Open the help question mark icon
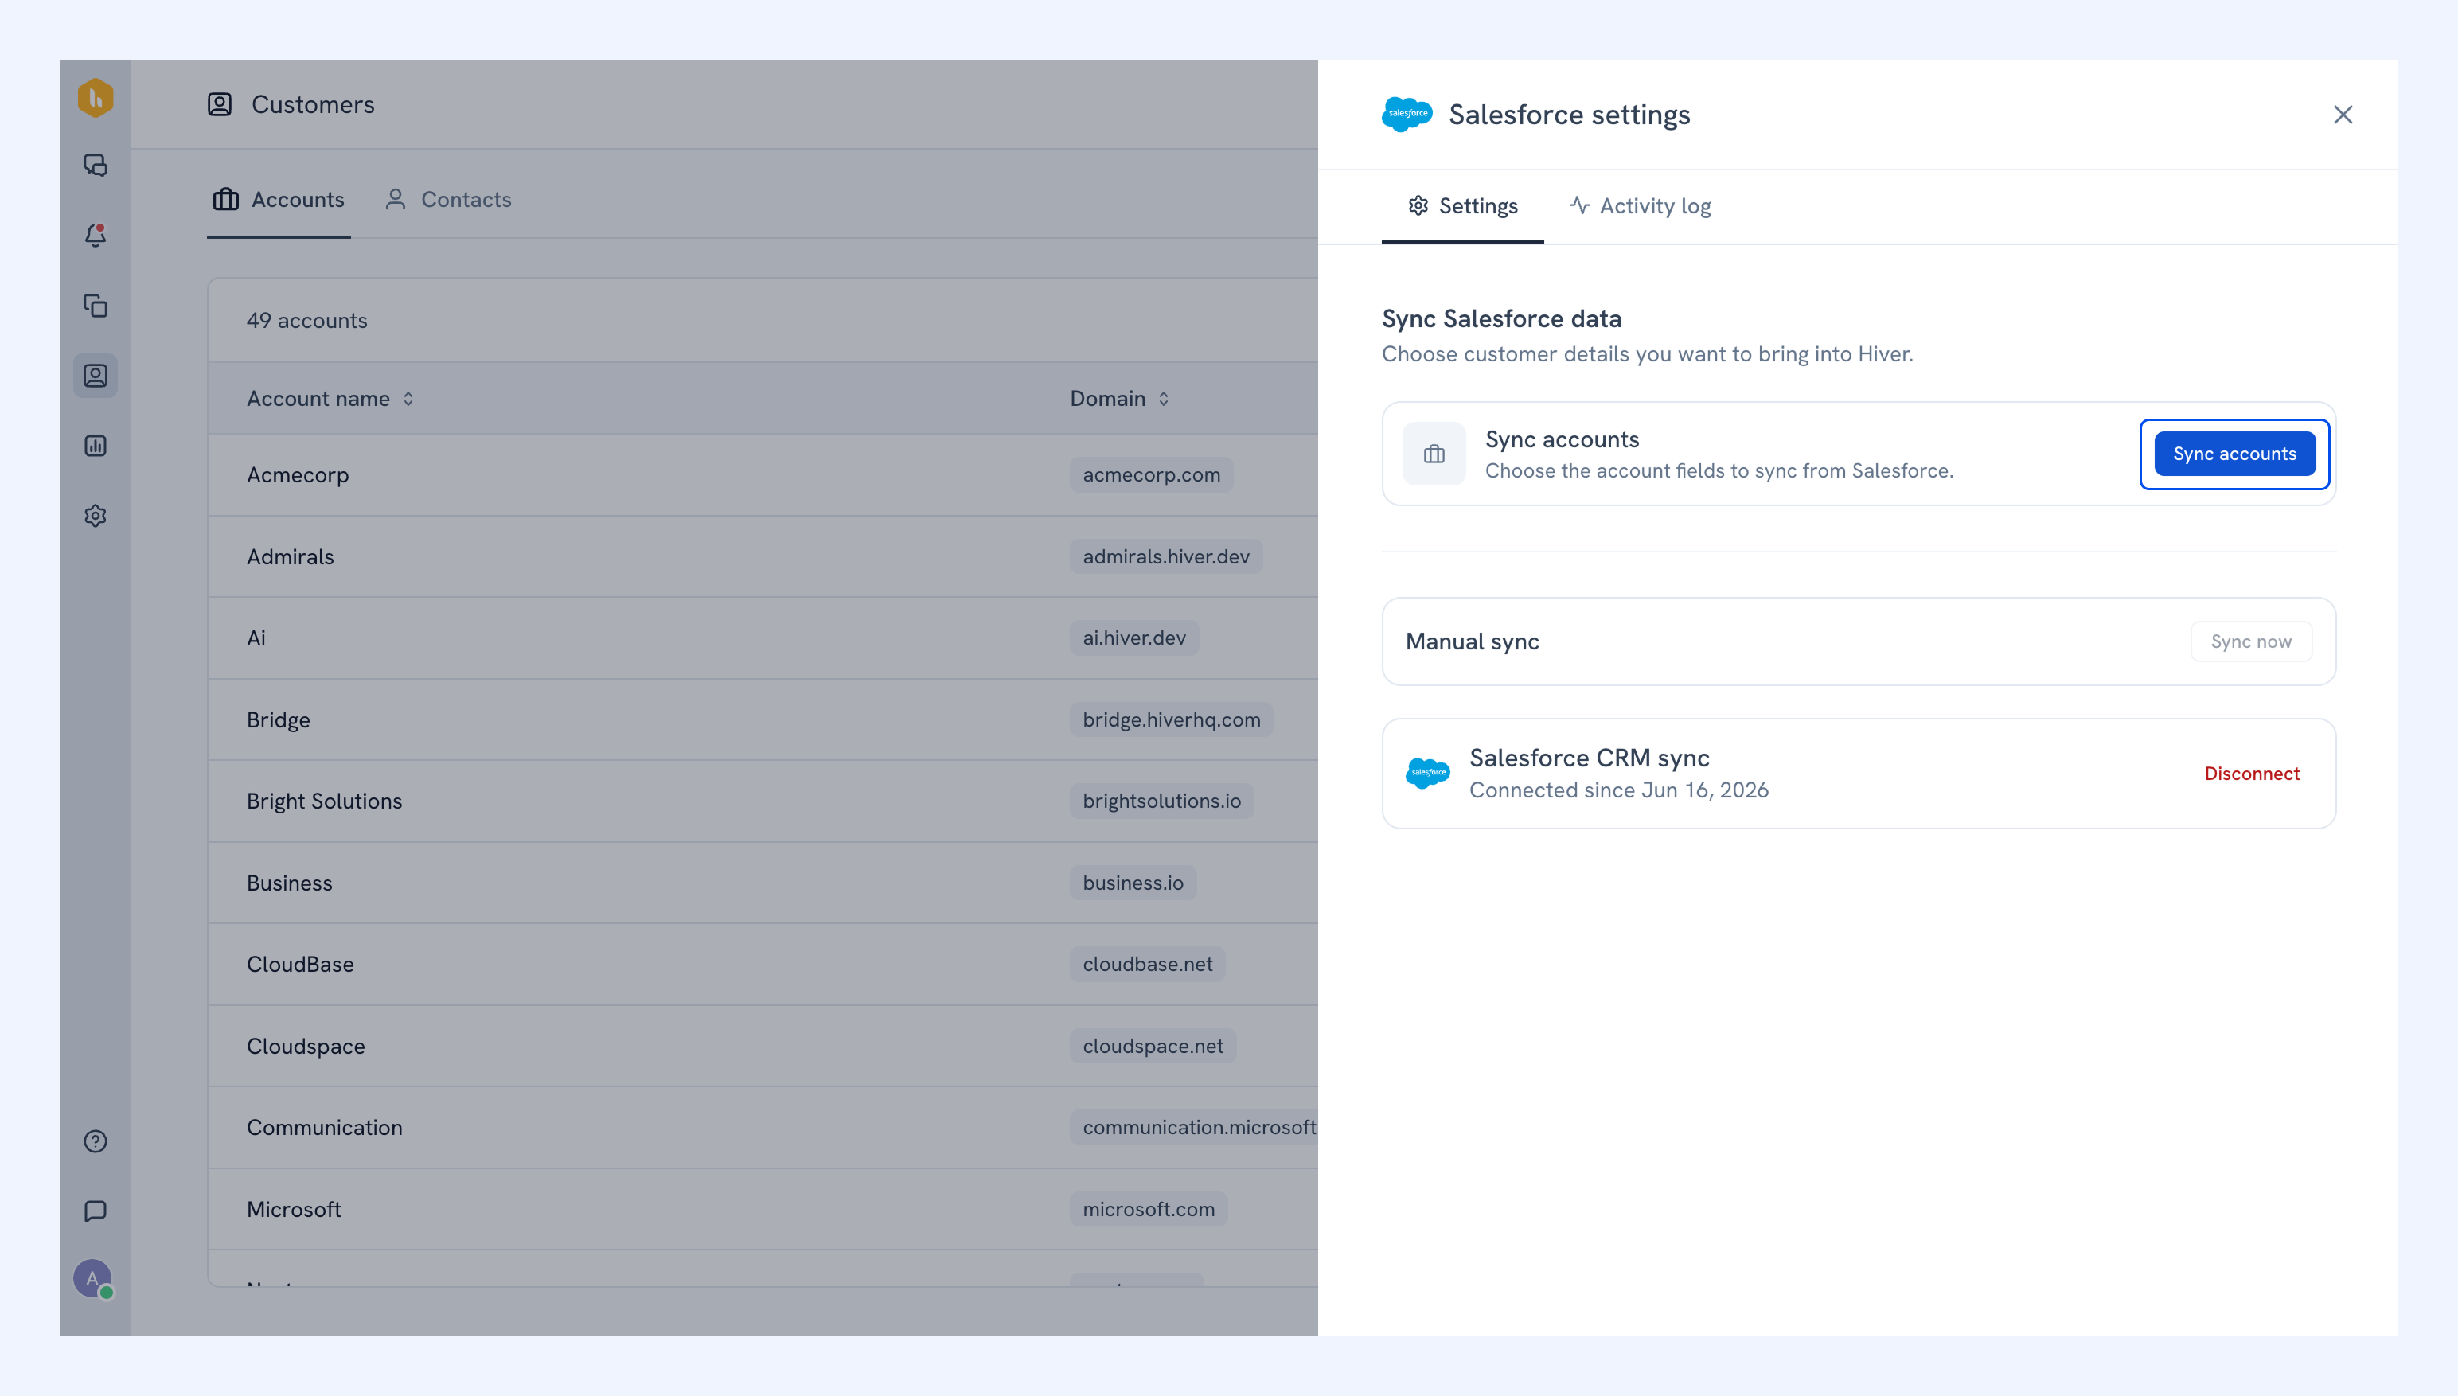Screen dimensions: 2458x1396 [95, 1141]
